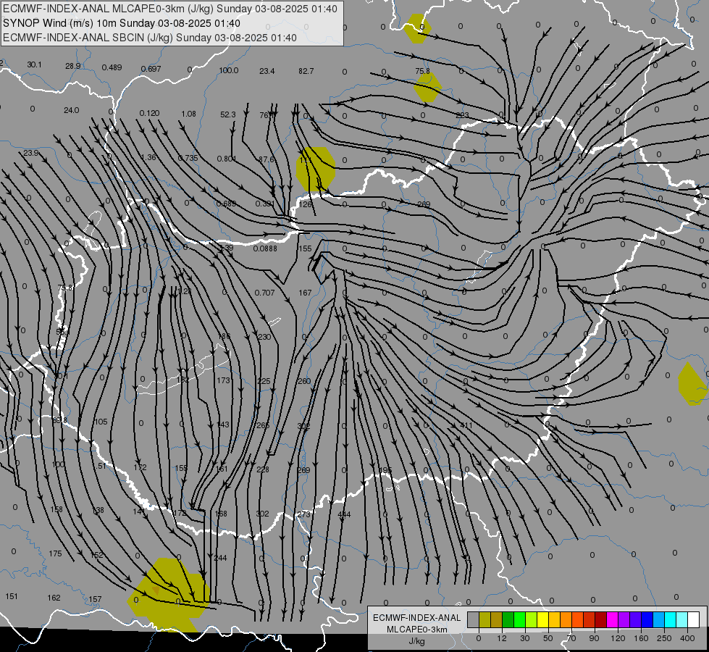Click the legend tick label 250
This screenshot has width=709, height=652.
(x=664, y=638)
